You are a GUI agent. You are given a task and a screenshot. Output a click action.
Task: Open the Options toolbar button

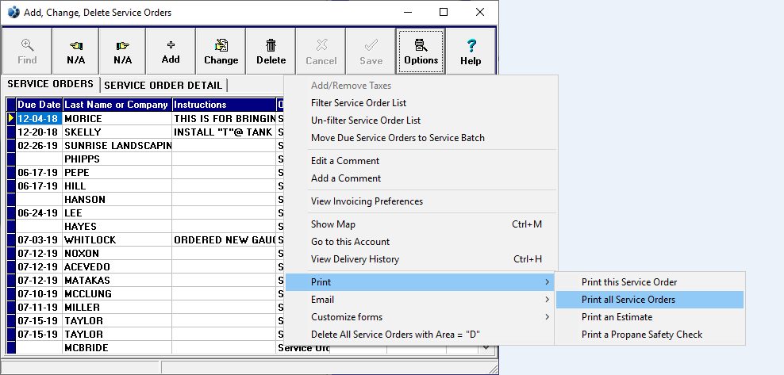[x=421, y=52]
